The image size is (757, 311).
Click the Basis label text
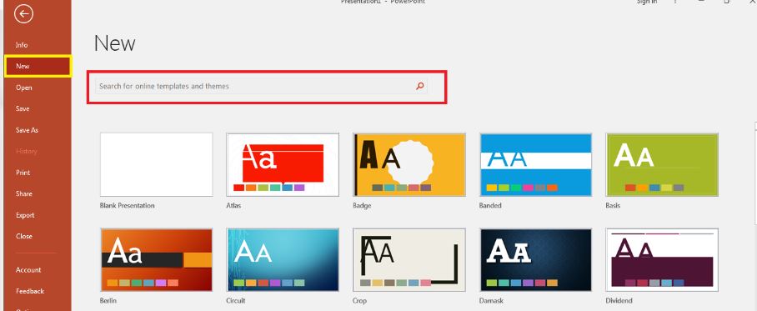pyautogui.click(x=613, y=206)
